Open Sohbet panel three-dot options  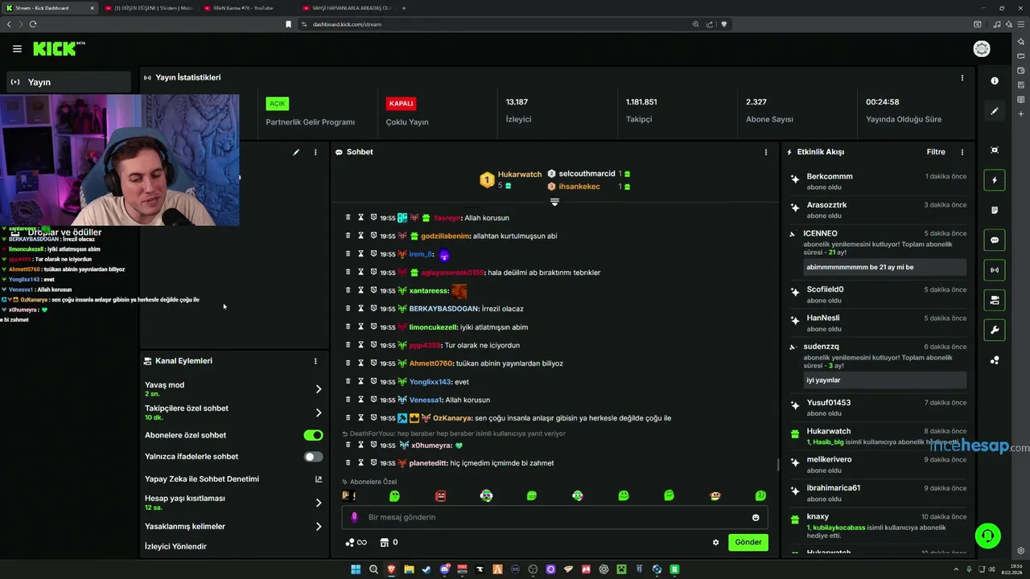pos(765,152)
